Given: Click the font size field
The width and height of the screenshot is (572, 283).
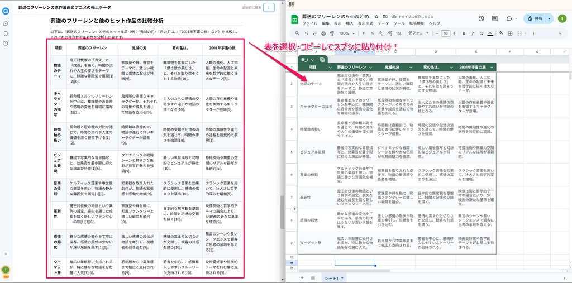Looking at the screenshot, I should 445,33.
